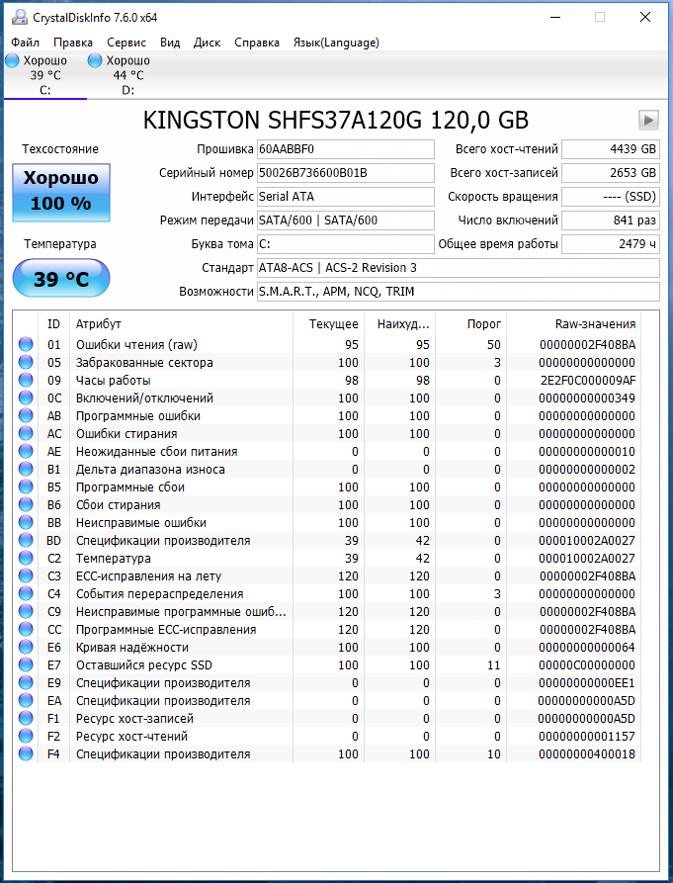Screen dimensions: 673x883
Task: Click the Наихуд... column header
Action: tap(399, 323)
